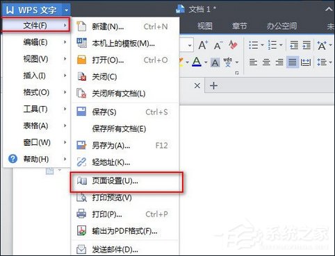Click the 发送邮件(D) envelope icon
Viewport: 335px width, 256px height.
tap(81, 249)
